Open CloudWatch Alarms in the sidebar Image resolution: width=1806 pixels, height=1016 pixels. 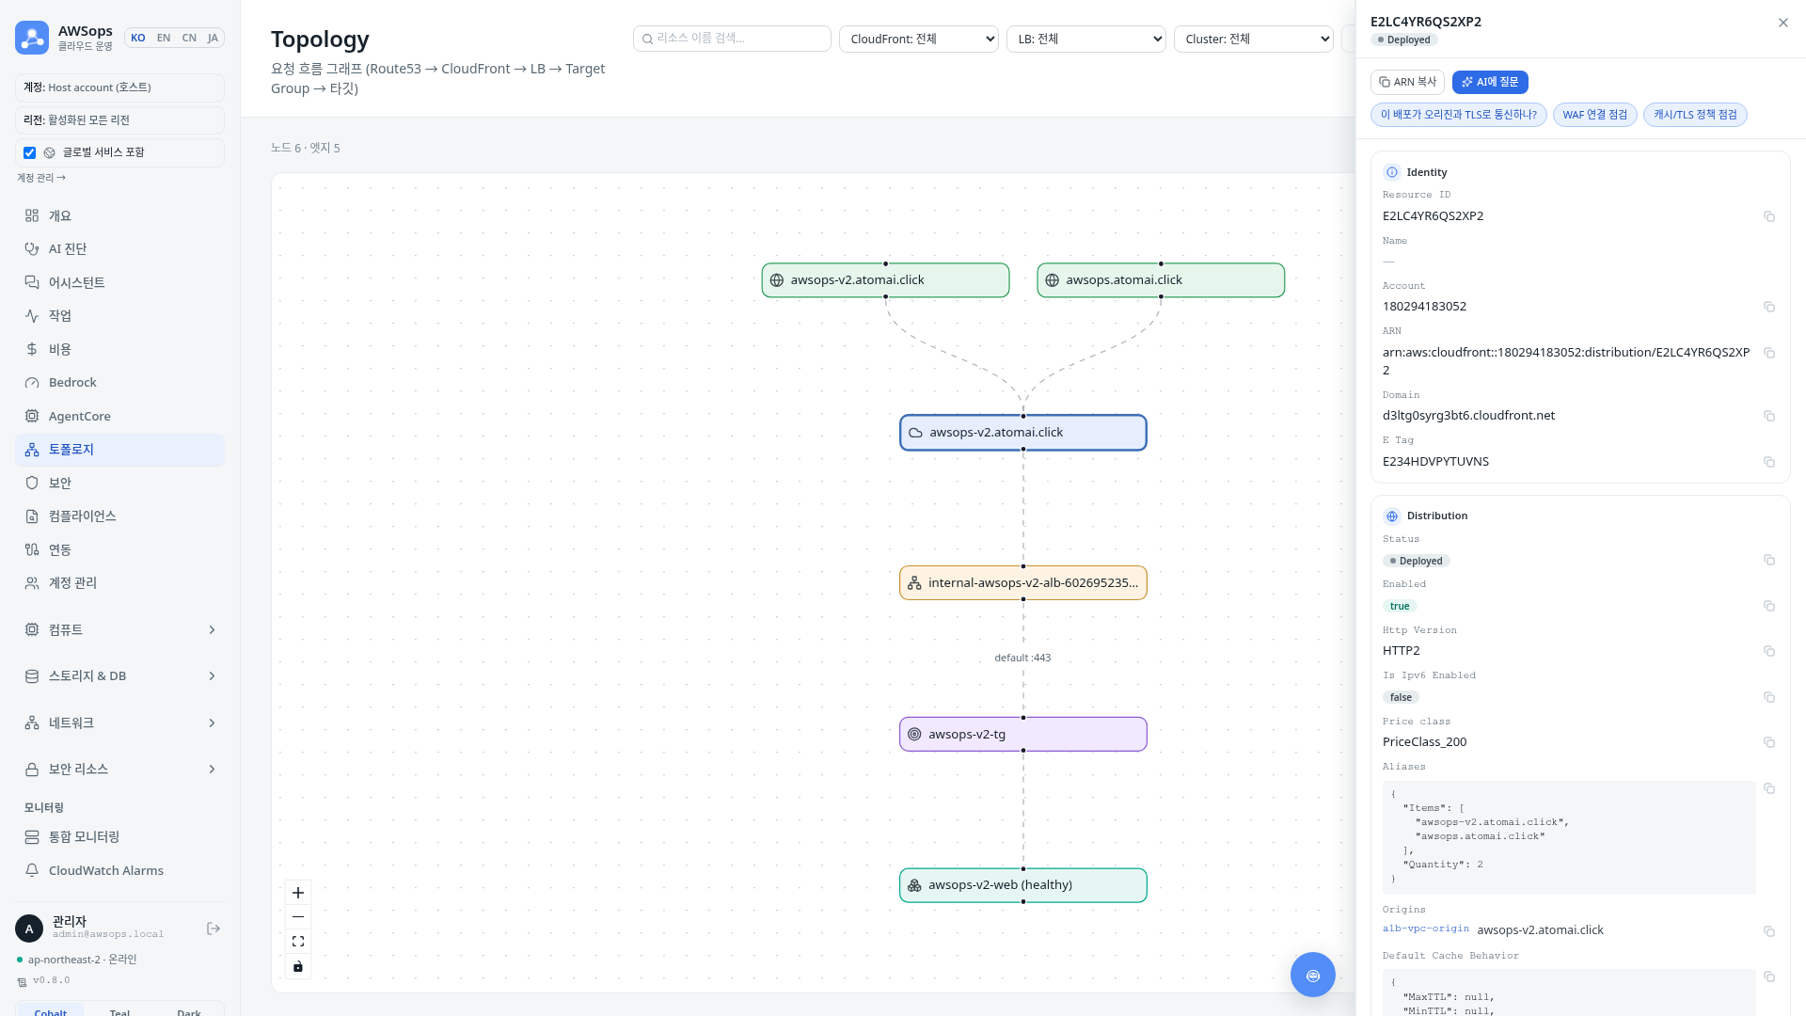[120, 871]
